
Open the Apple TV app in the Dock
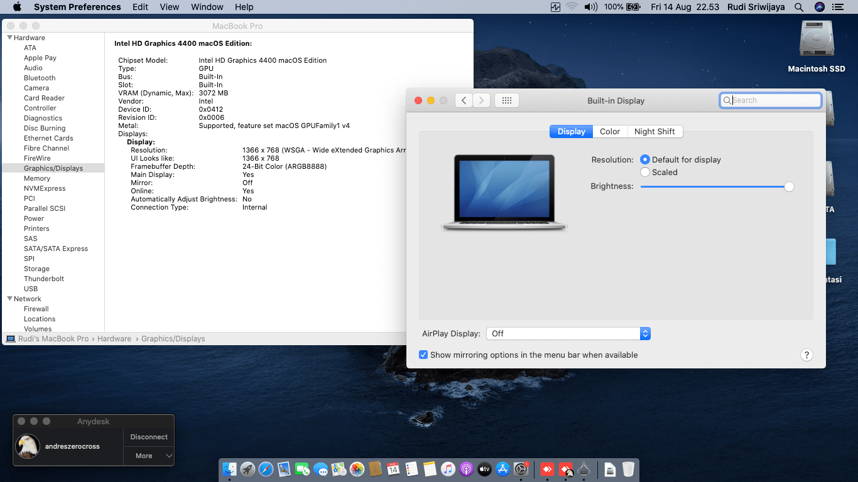(x=484, y=469)
